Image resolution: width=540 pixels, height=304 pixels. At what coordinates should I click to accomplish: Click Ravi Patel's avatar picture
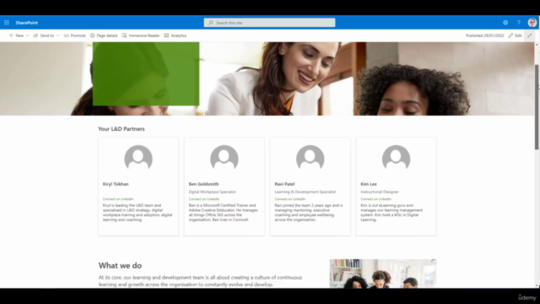(x=310, y=158)
